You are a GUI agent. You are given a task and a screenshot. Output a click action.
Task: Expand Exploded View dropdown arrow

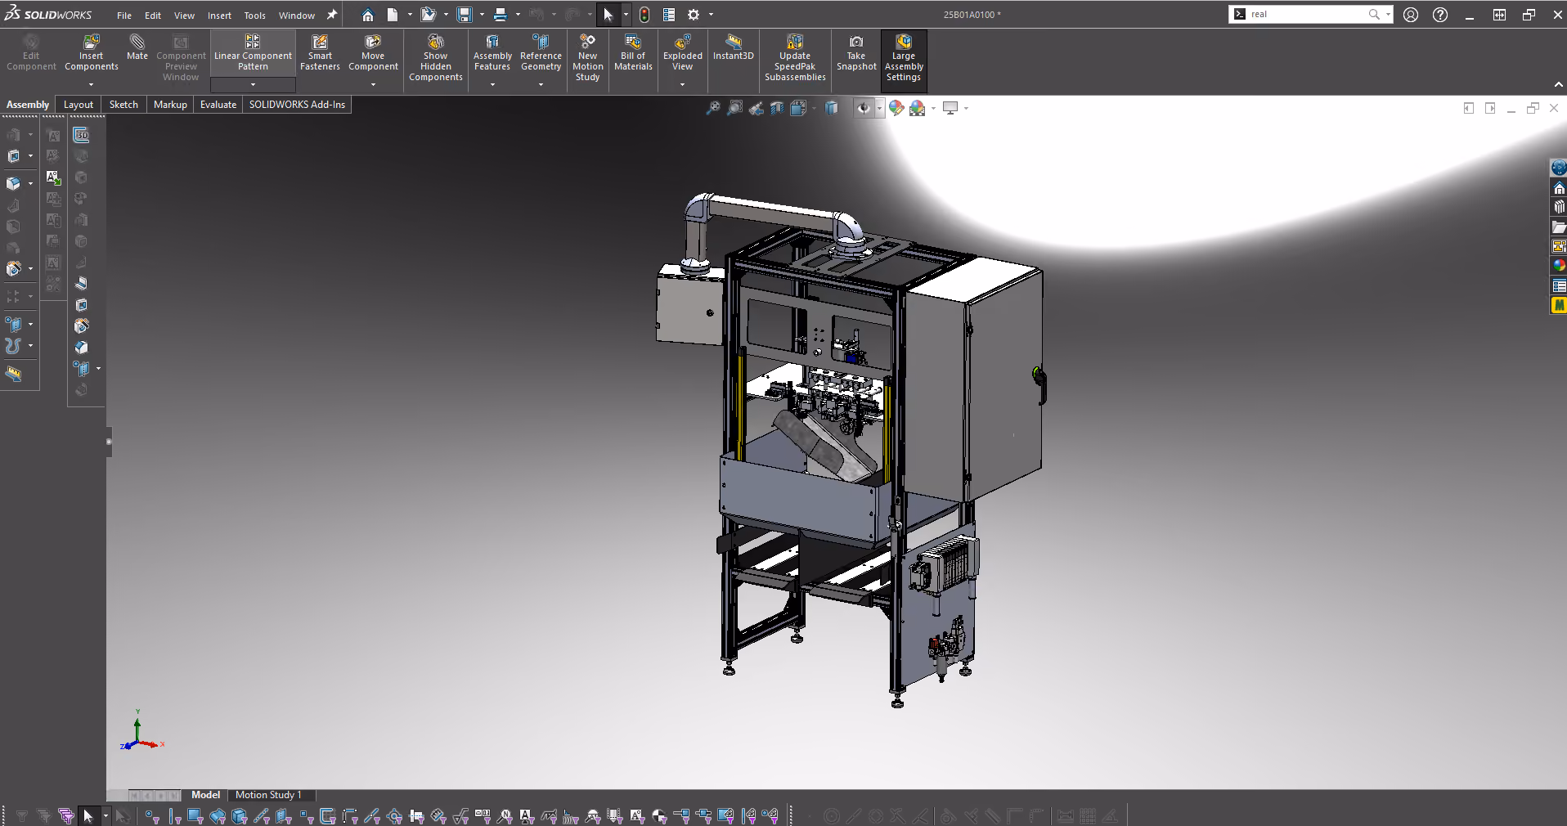click(x=682, y=85)
